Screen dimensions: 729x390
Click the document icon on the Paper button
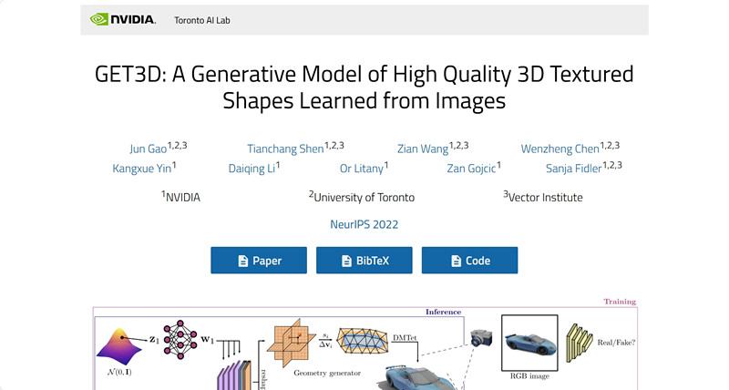pos(242,261)
